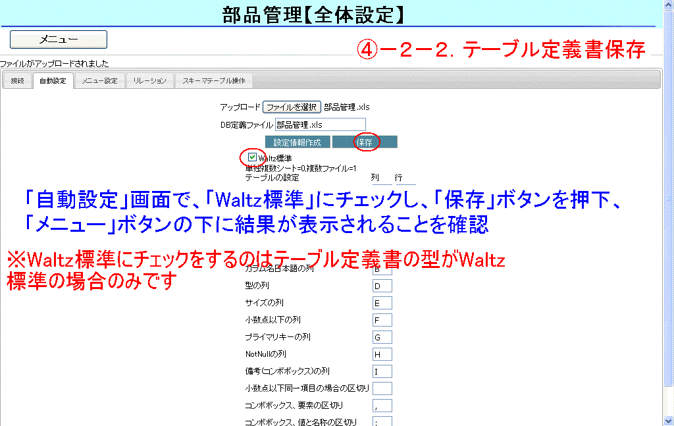Screen dimensions: 674x426
Task: Click the scrollbar down arrow
Action: coord(668,421)
